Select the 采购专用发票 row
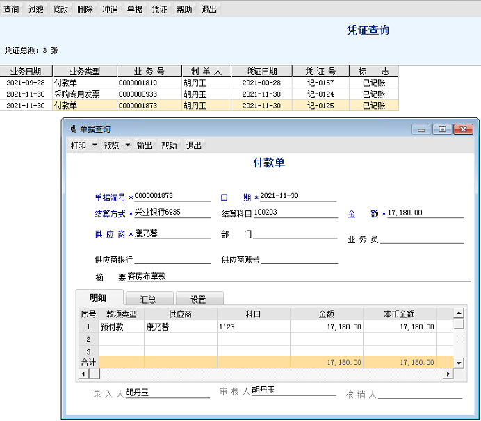Screen dimensions: 481x421 click(x=199, y=94)
